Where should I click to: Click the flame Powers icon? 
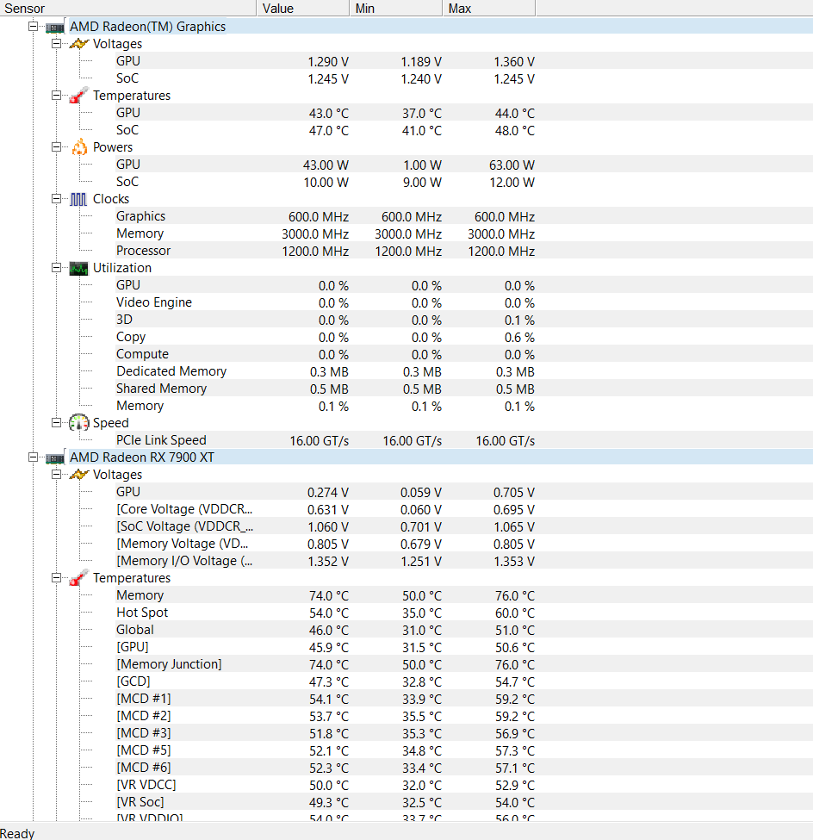(78, 147)
